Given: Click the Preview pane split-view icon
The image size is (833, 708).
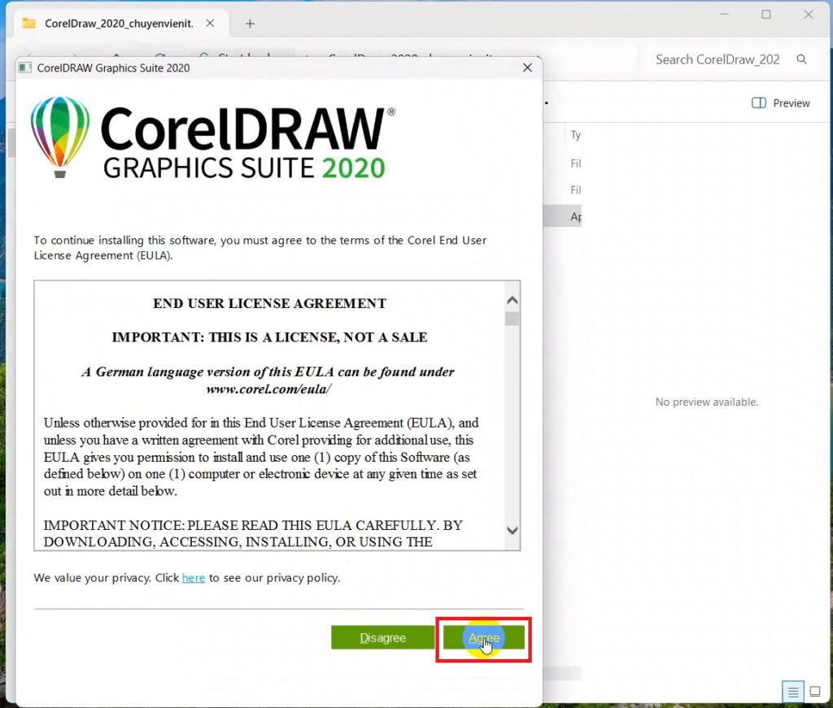Looking at the screenshot, I should [x=758, y=103].
